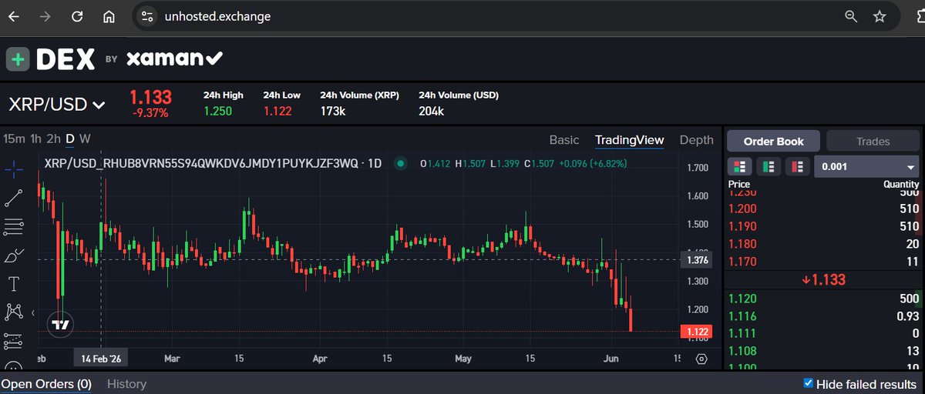
Task: Switch chart interval to W
Action: pos(85,139)
